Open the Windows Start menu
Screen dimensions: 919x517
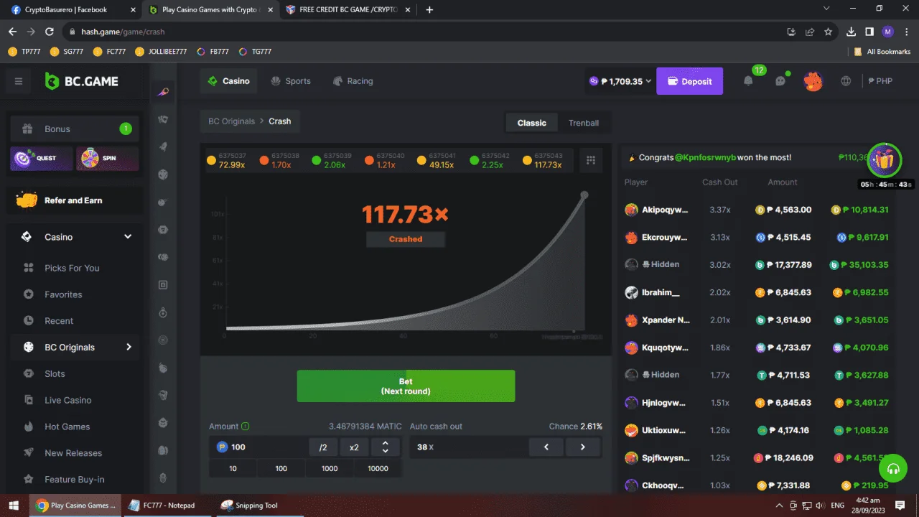pos(12,506)
